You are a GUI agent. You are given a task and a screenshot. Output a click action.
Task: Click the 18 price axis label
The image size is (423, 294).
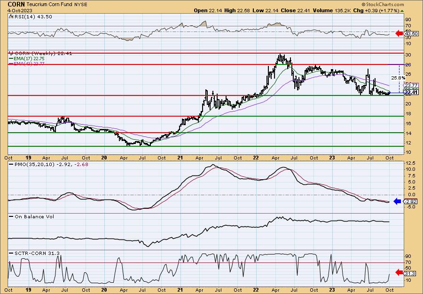pos(408,114)
